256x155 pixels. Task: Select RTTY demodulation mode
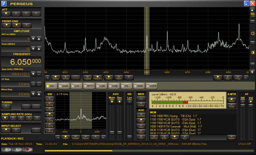(x=89, y=86)
